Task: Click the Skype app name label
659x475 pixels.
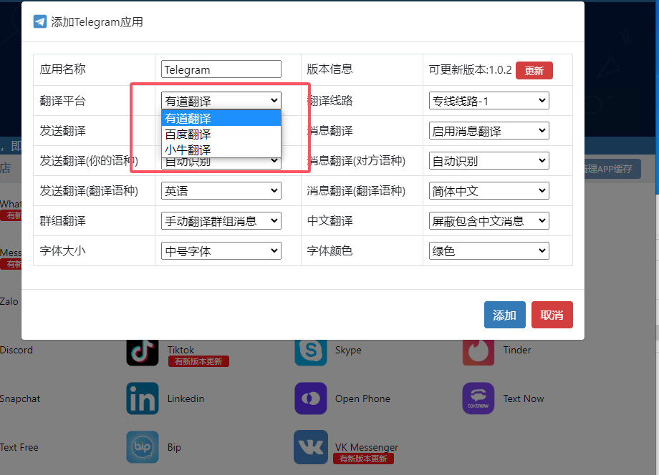Action: (348, 350)
